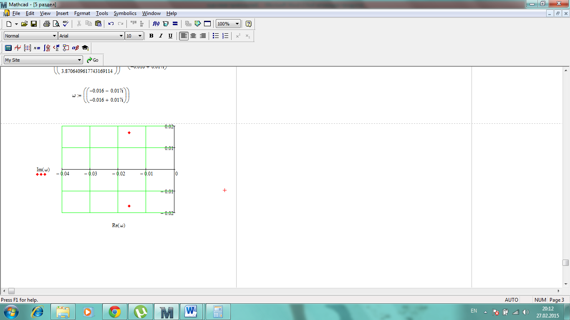Click the red data point in upper plot
570x320 pixels.
129,132
